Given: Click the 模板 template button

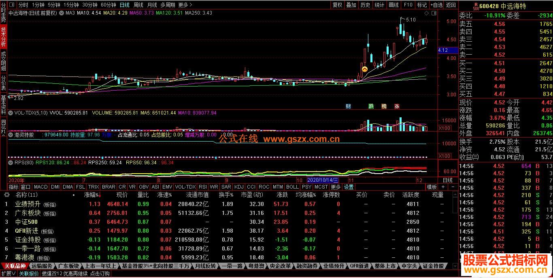Looking at the screenshot, I should (432, 187).
